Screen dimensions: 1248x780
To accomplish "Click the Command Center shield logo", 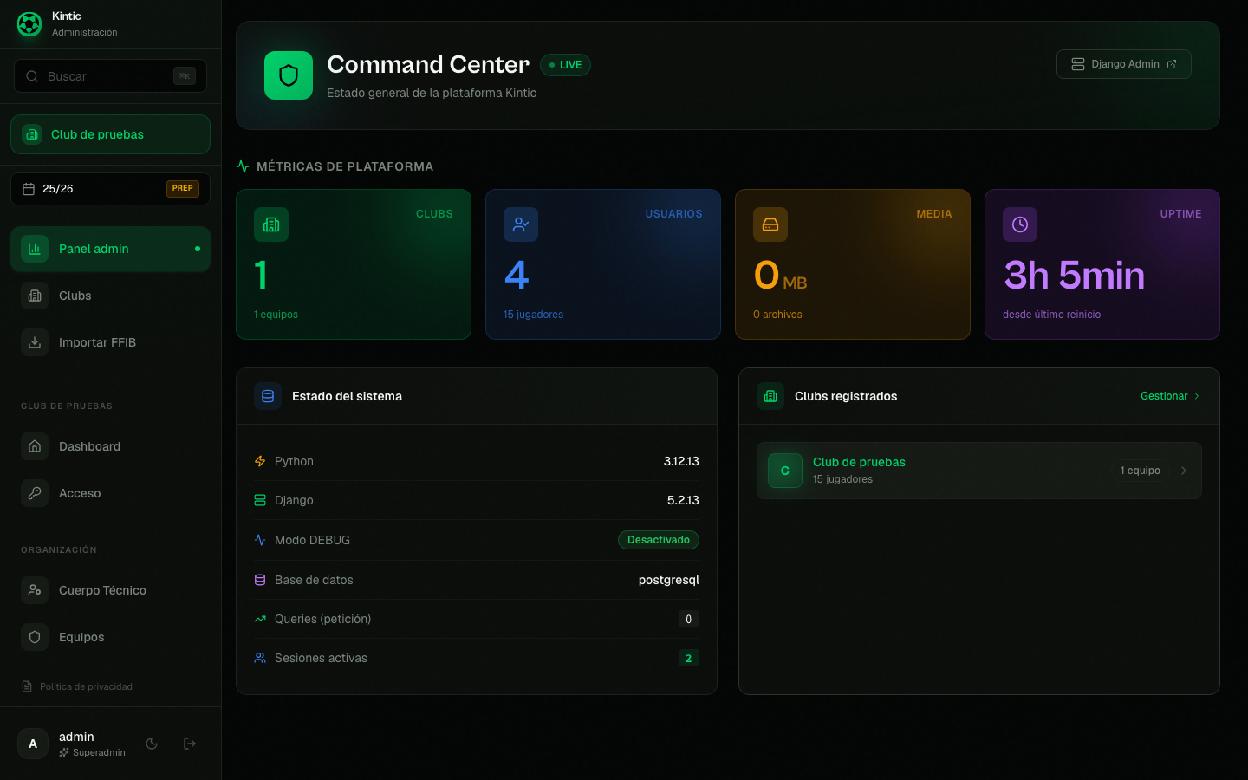I will 289,75.
